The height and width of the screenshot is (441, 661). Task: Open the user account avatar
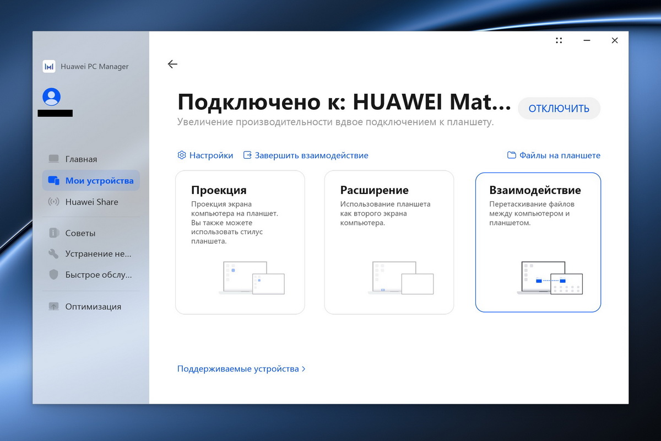(52, 97)
